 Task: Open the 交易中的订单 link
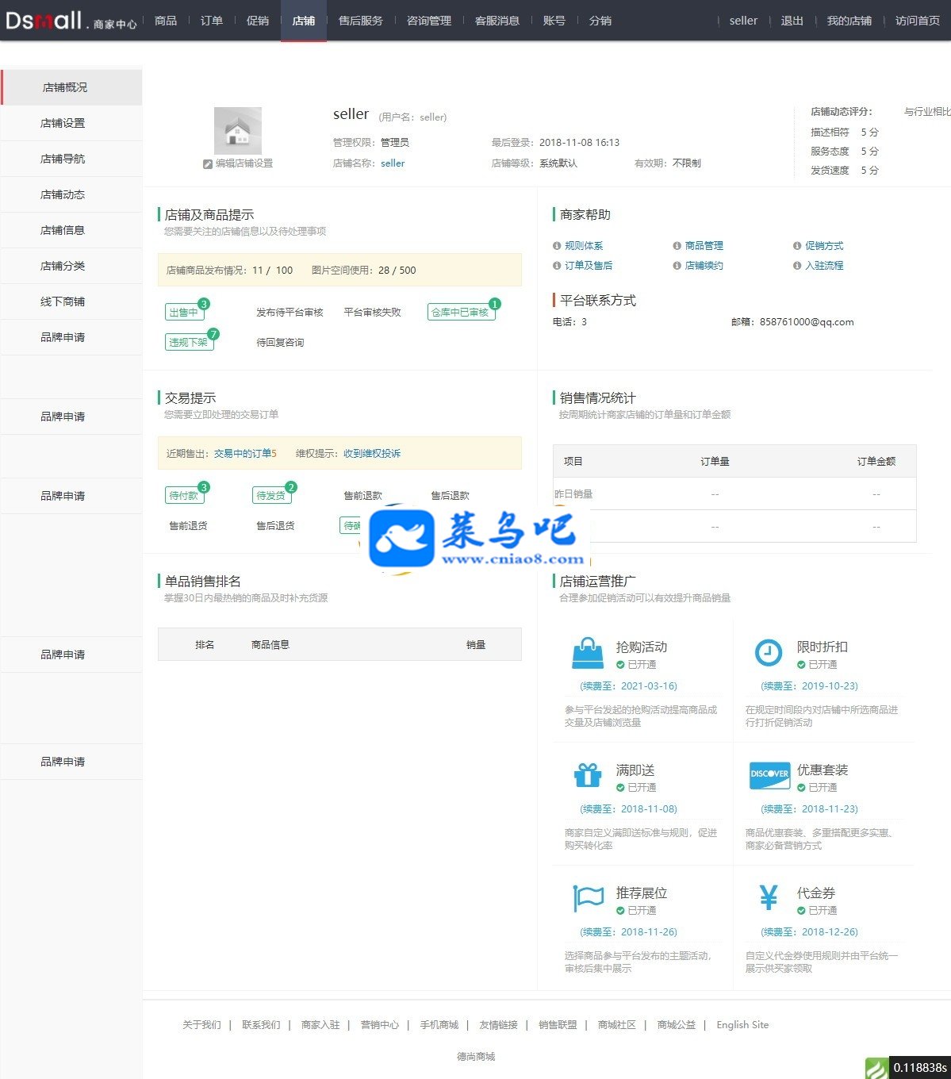[243, 454]
